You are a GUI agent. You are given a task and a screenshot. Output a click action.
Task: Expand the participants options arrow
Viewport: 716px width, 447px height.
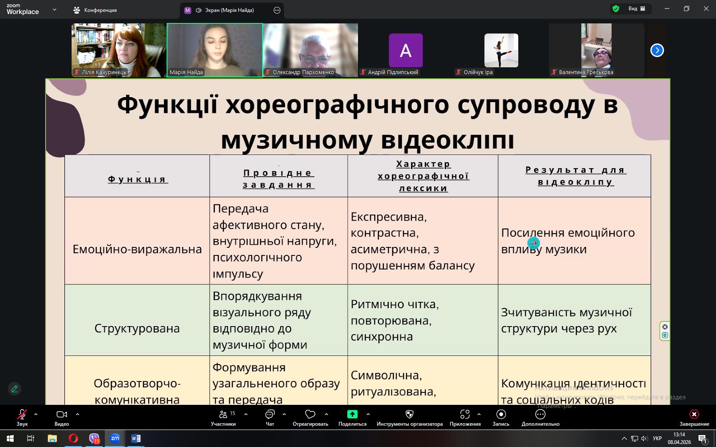pyautogui.click(x=246, y=414)
